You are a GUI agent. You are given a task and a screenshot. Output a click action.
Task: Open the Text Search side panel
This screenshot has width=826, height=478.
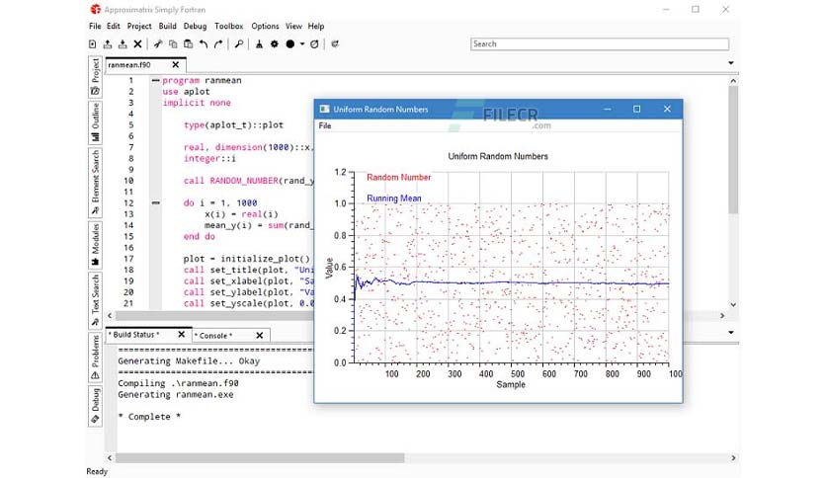pyautogui.click(x=96, y=300)
